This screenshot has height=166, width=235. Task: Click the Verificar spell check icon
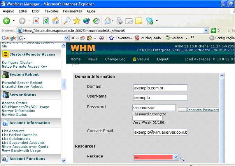tap(168, 38)
